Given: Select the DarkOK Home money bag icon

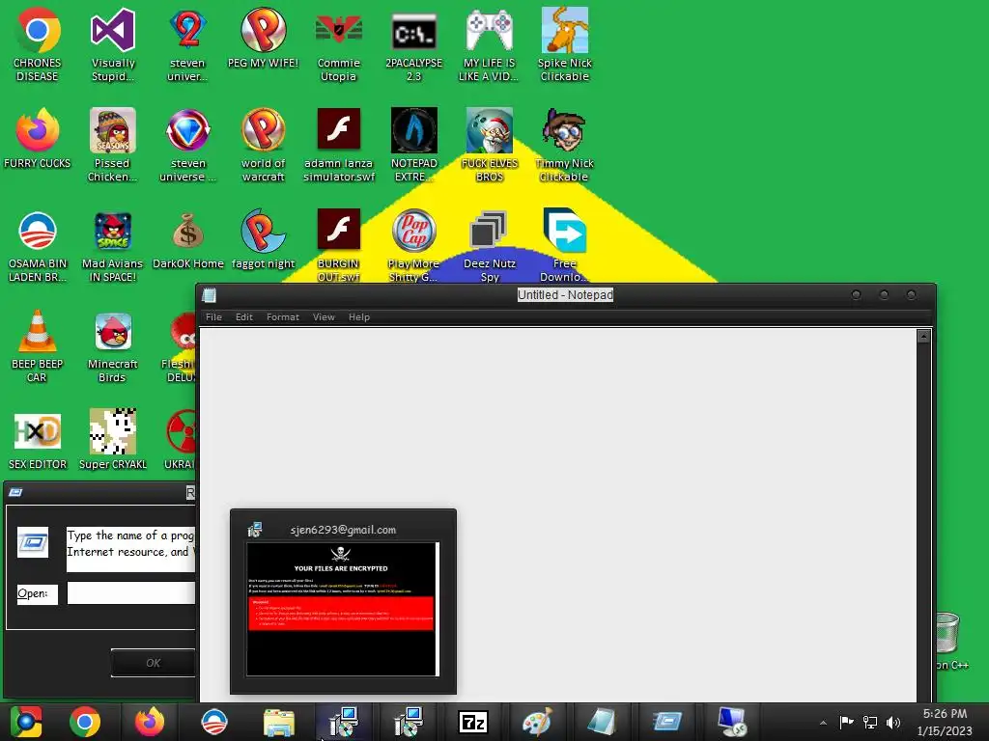Looking at the screenshot, I should tap(188, 240).
